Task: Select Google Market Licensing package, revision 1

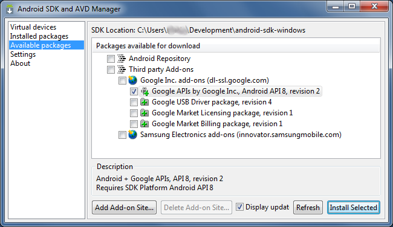Action: 222,113
